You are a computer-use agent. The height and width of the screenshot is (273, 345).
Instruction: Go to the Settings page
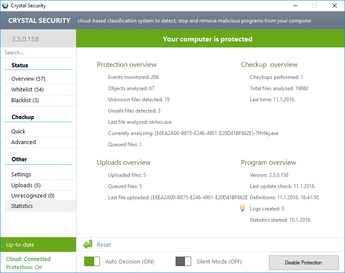coord(21,174)
